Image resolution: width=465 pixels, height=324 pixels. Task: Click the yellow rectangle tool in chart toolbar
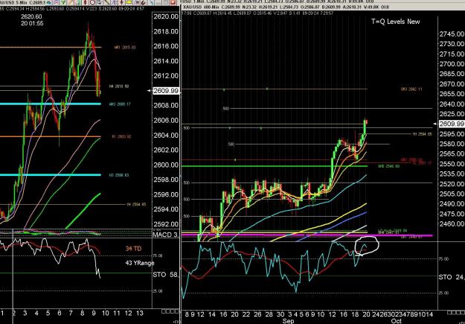(x=129, y=2)
